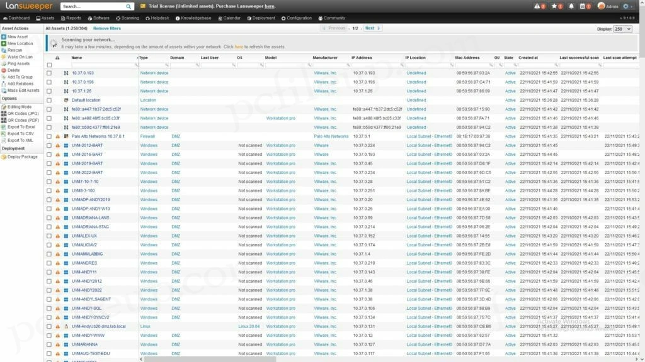Click the alerts warning icon in top bar
Viewport: 645px width, 362px height.
coord(537,6)
